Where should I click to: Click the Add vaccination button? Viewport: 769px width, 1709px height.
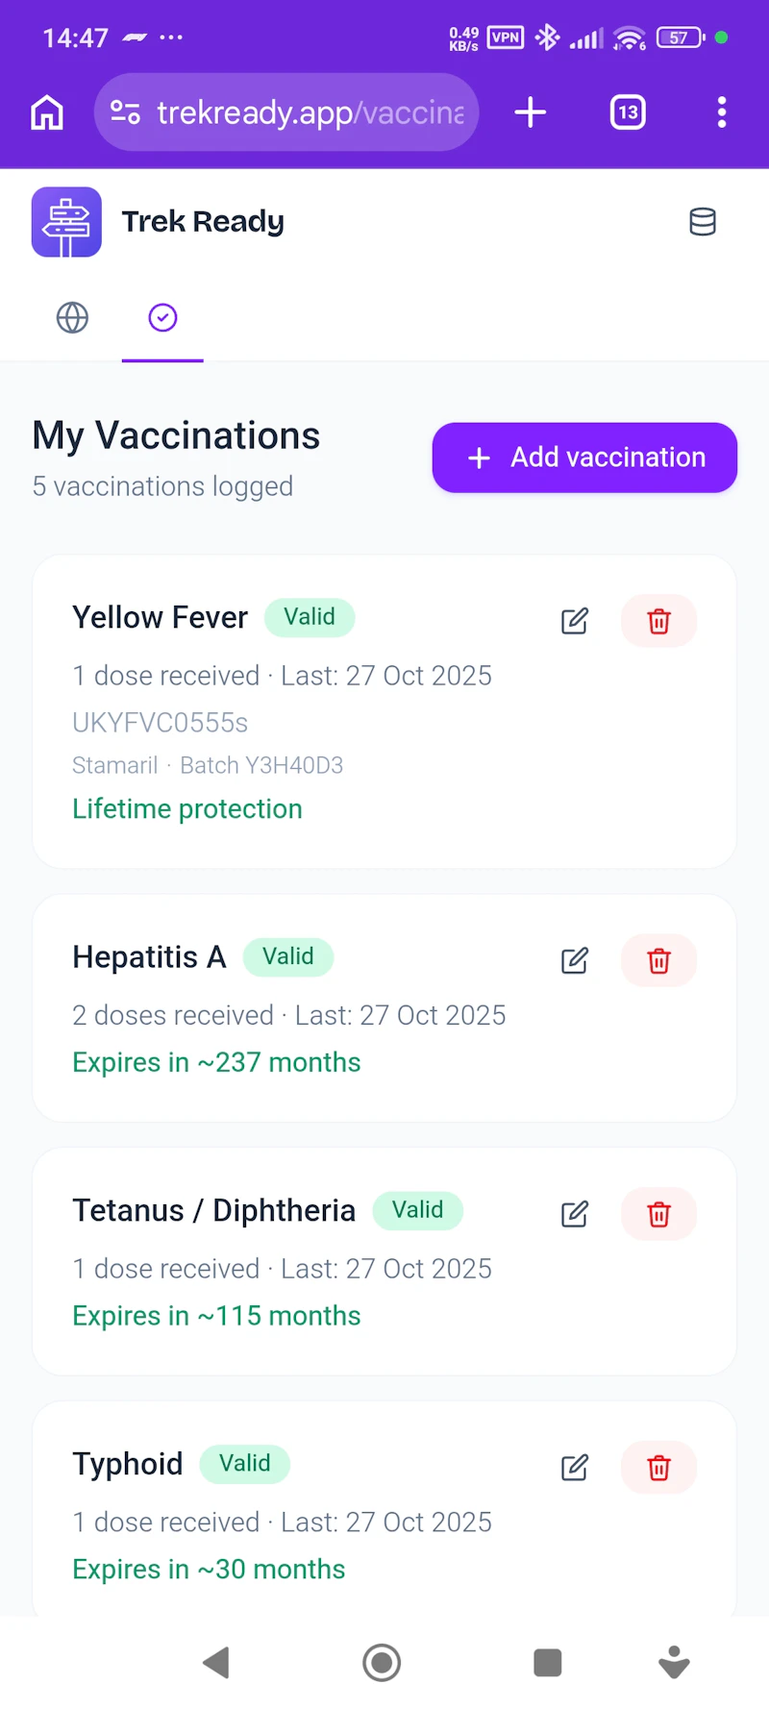point(584,458)
